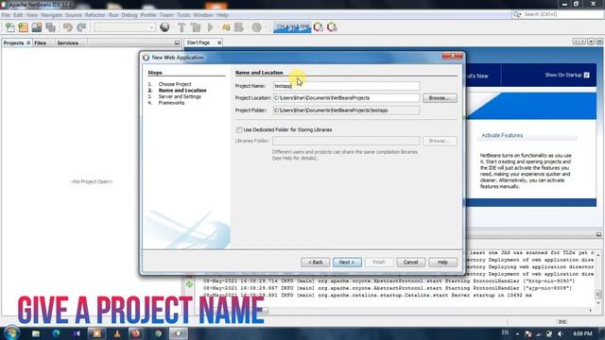Open the Refactor menu
This screenshot has height=340, width=605.
point(95,15)
